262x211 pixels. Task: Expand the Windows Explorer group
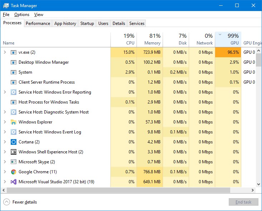[x=5, y=122]
